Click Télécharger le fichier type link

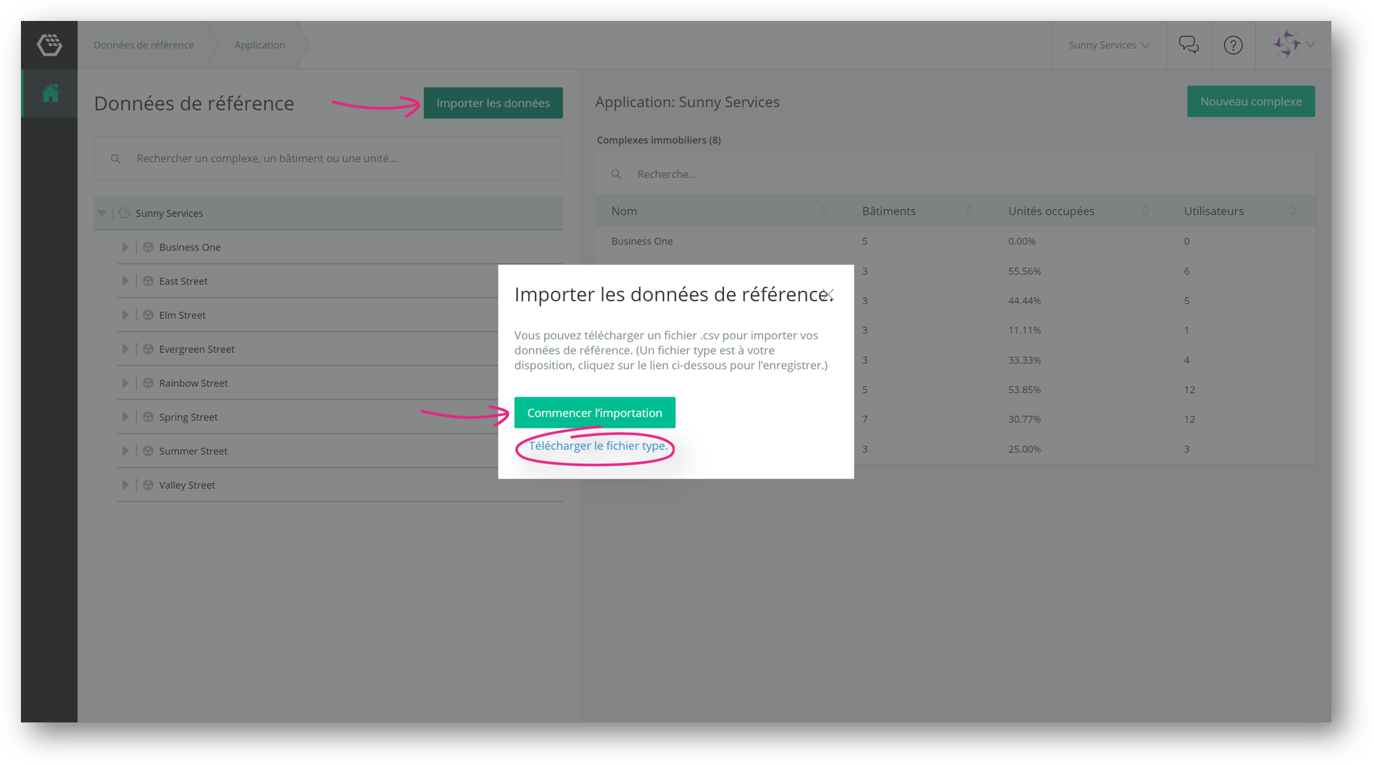(598, 446)
